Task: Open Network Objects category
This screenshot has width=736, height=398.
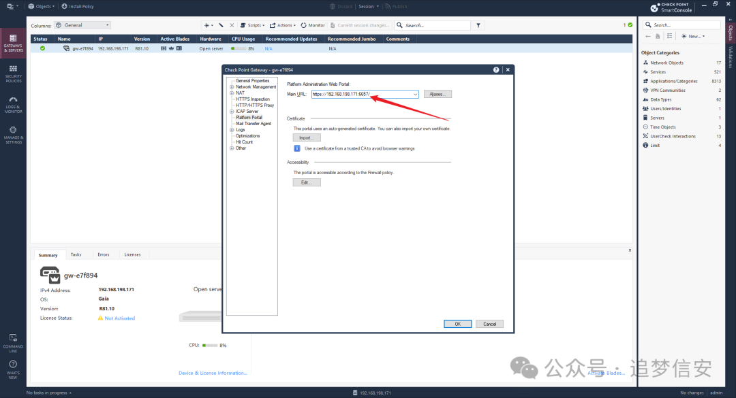Action: [666, 63]
